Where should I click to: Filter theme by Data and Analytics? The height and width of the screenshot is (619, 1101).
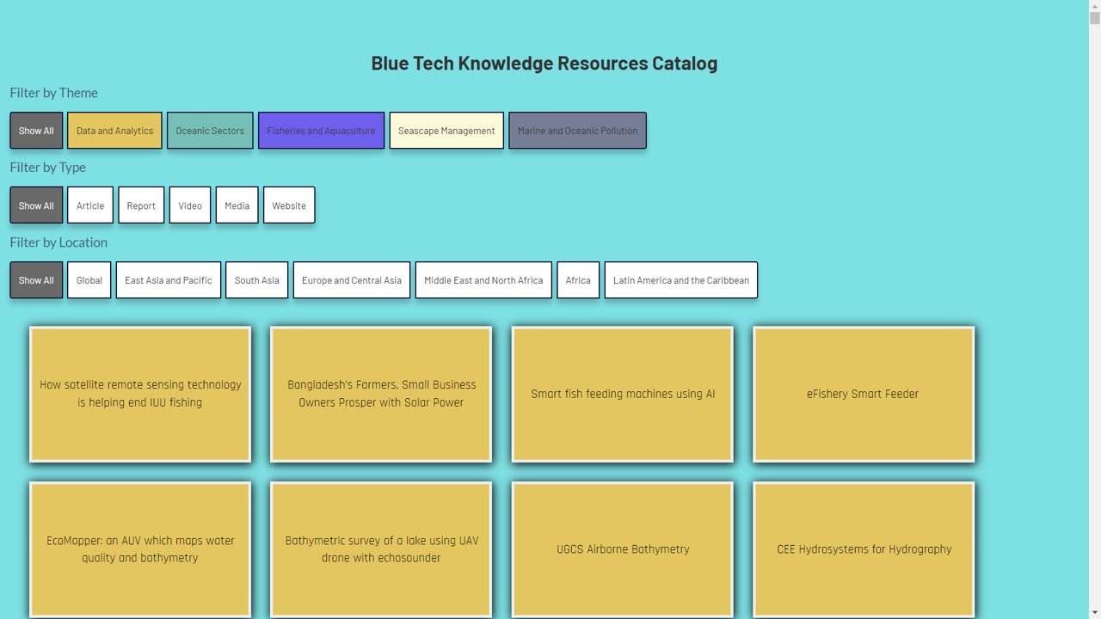point(114,131)
